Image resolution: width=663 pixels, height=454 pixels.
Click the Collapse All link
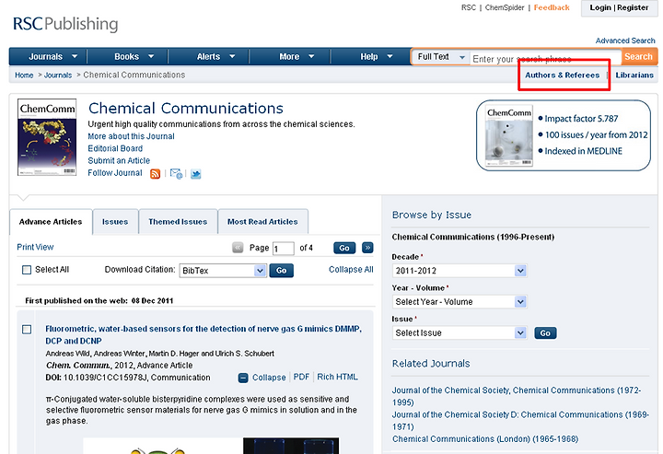351,270
